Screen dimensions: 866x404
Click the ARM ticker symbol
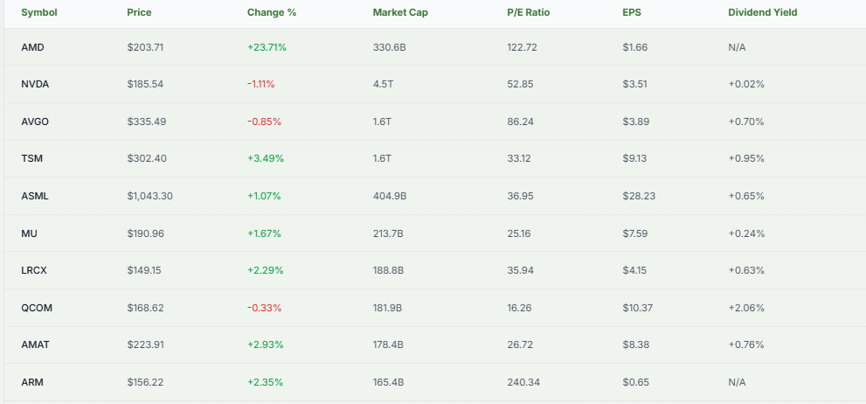tap(32, 382)
